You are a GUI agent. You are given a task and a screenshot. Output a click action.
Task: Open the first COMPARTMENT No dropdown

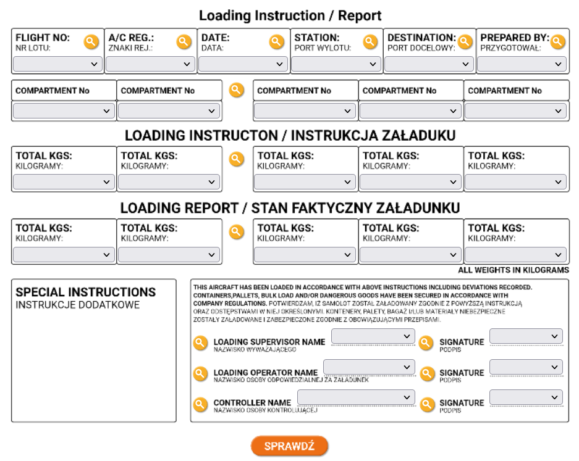click(x=64, y=111)
